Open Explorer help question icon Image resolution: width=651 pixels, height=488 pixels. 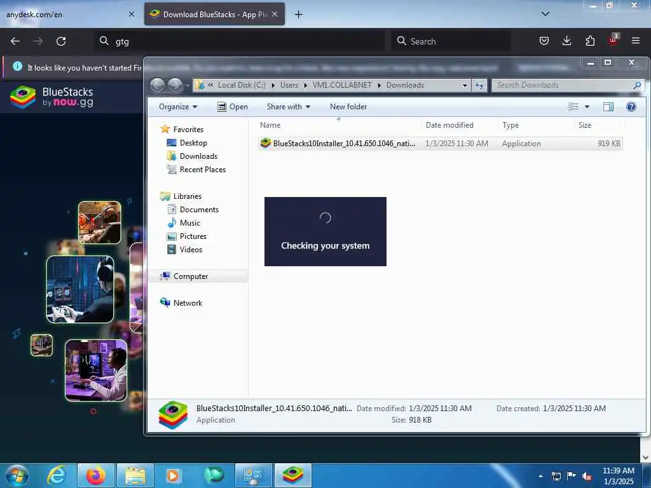(631, 107)
